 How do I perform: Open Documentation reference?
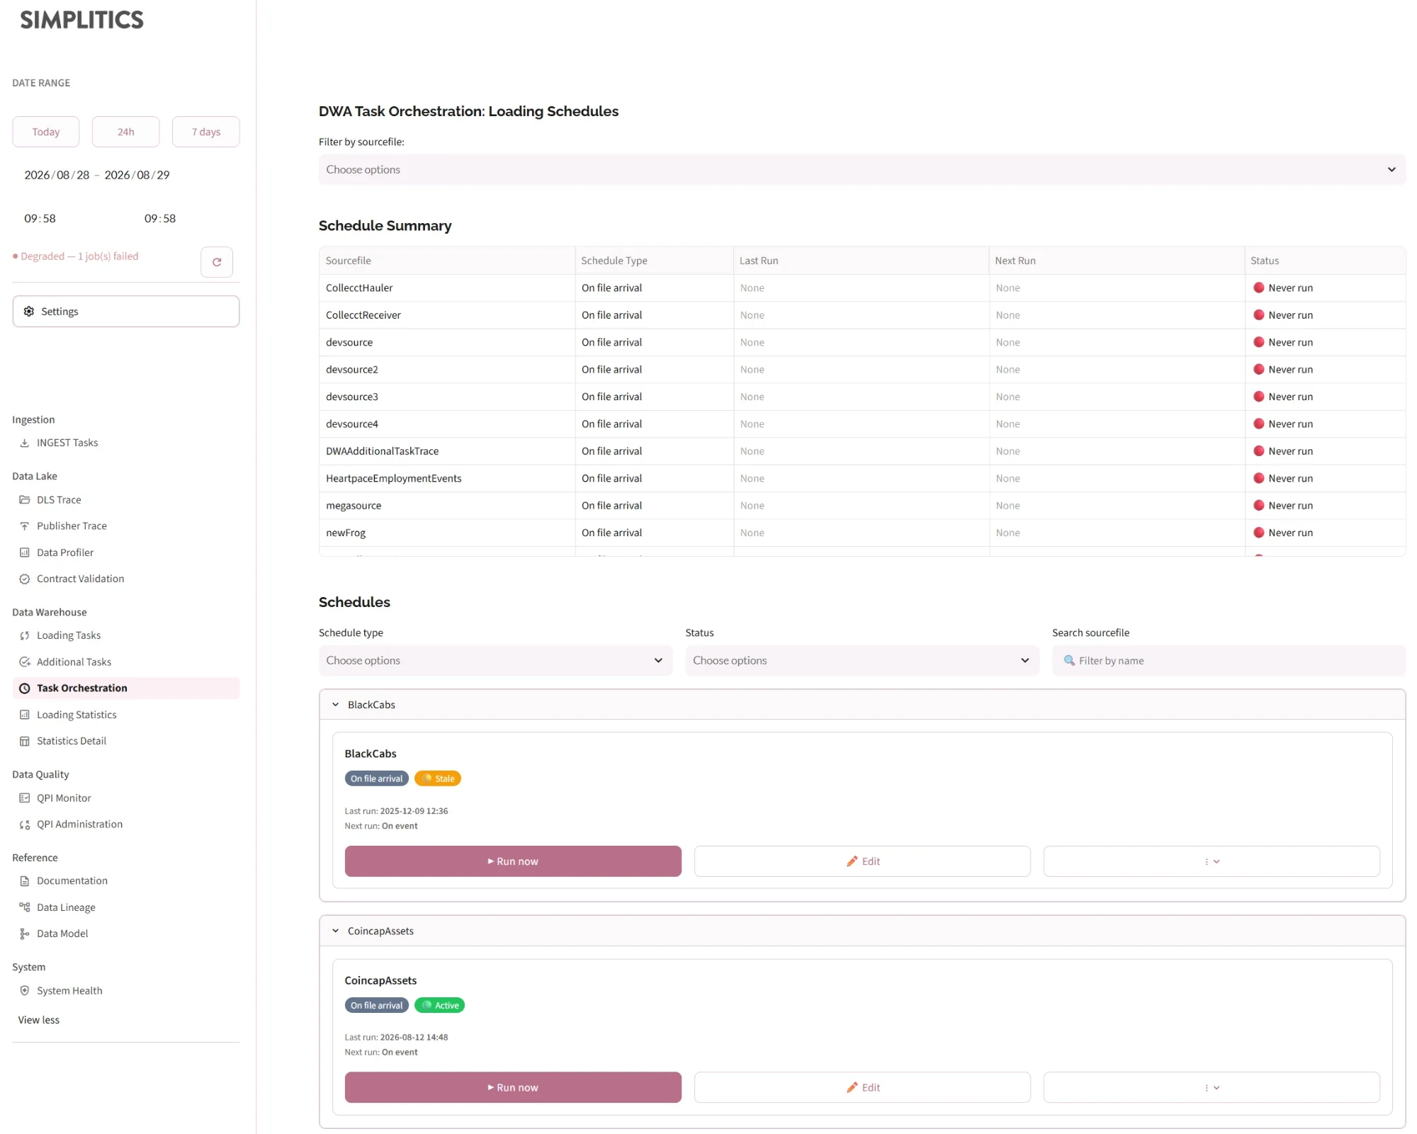tap(72, 881)
